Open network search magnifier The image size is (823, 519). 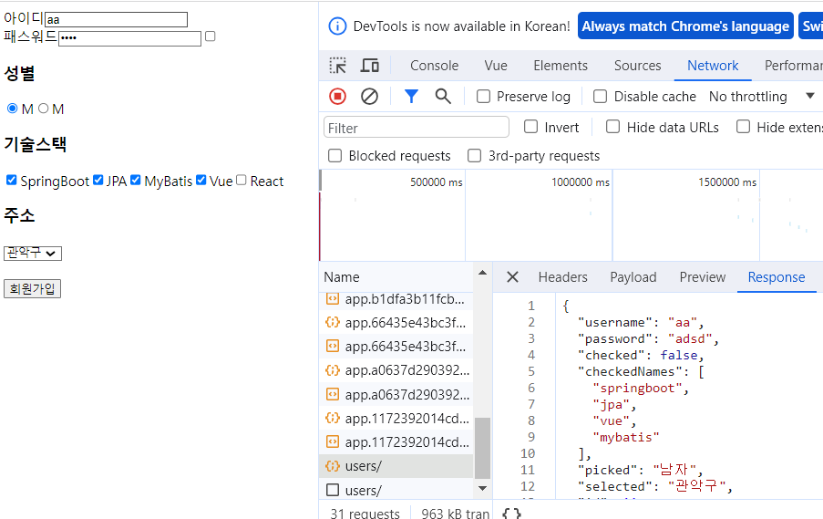(443, 97)
